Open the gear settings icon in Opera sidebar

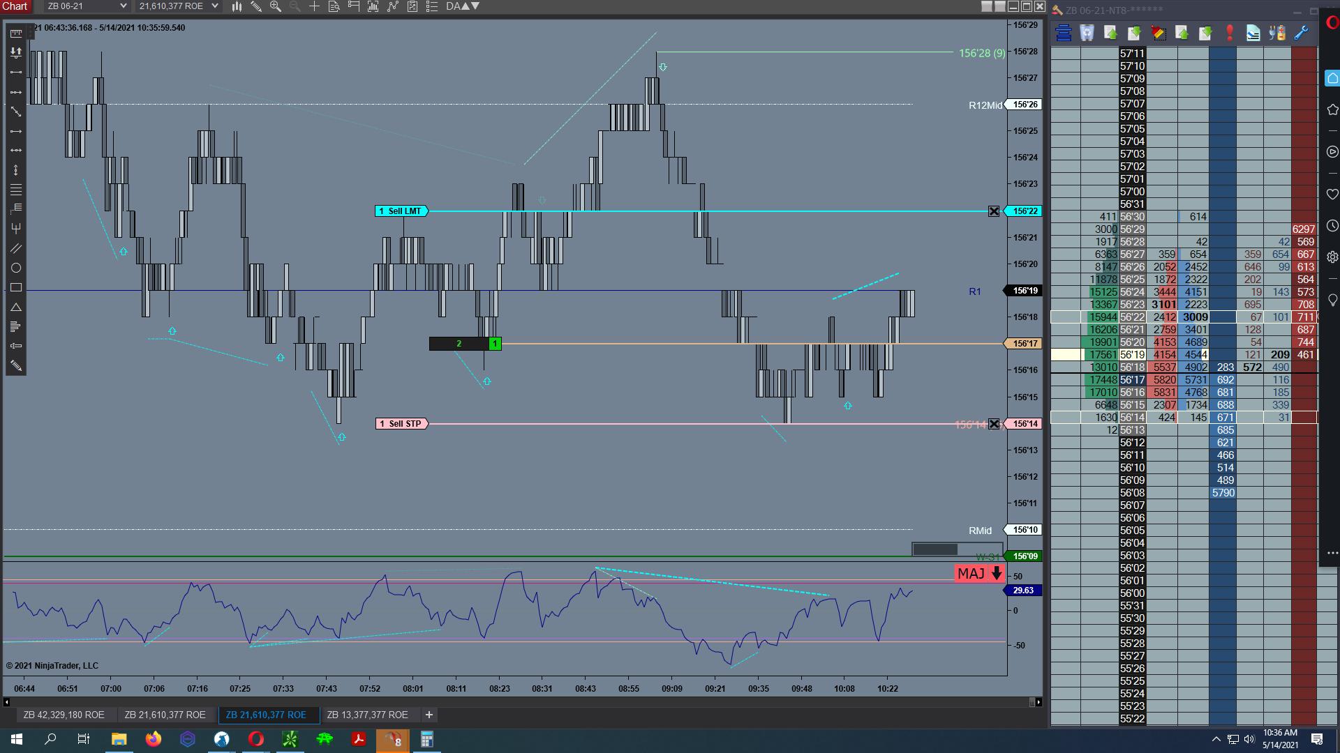point(1332,257)
